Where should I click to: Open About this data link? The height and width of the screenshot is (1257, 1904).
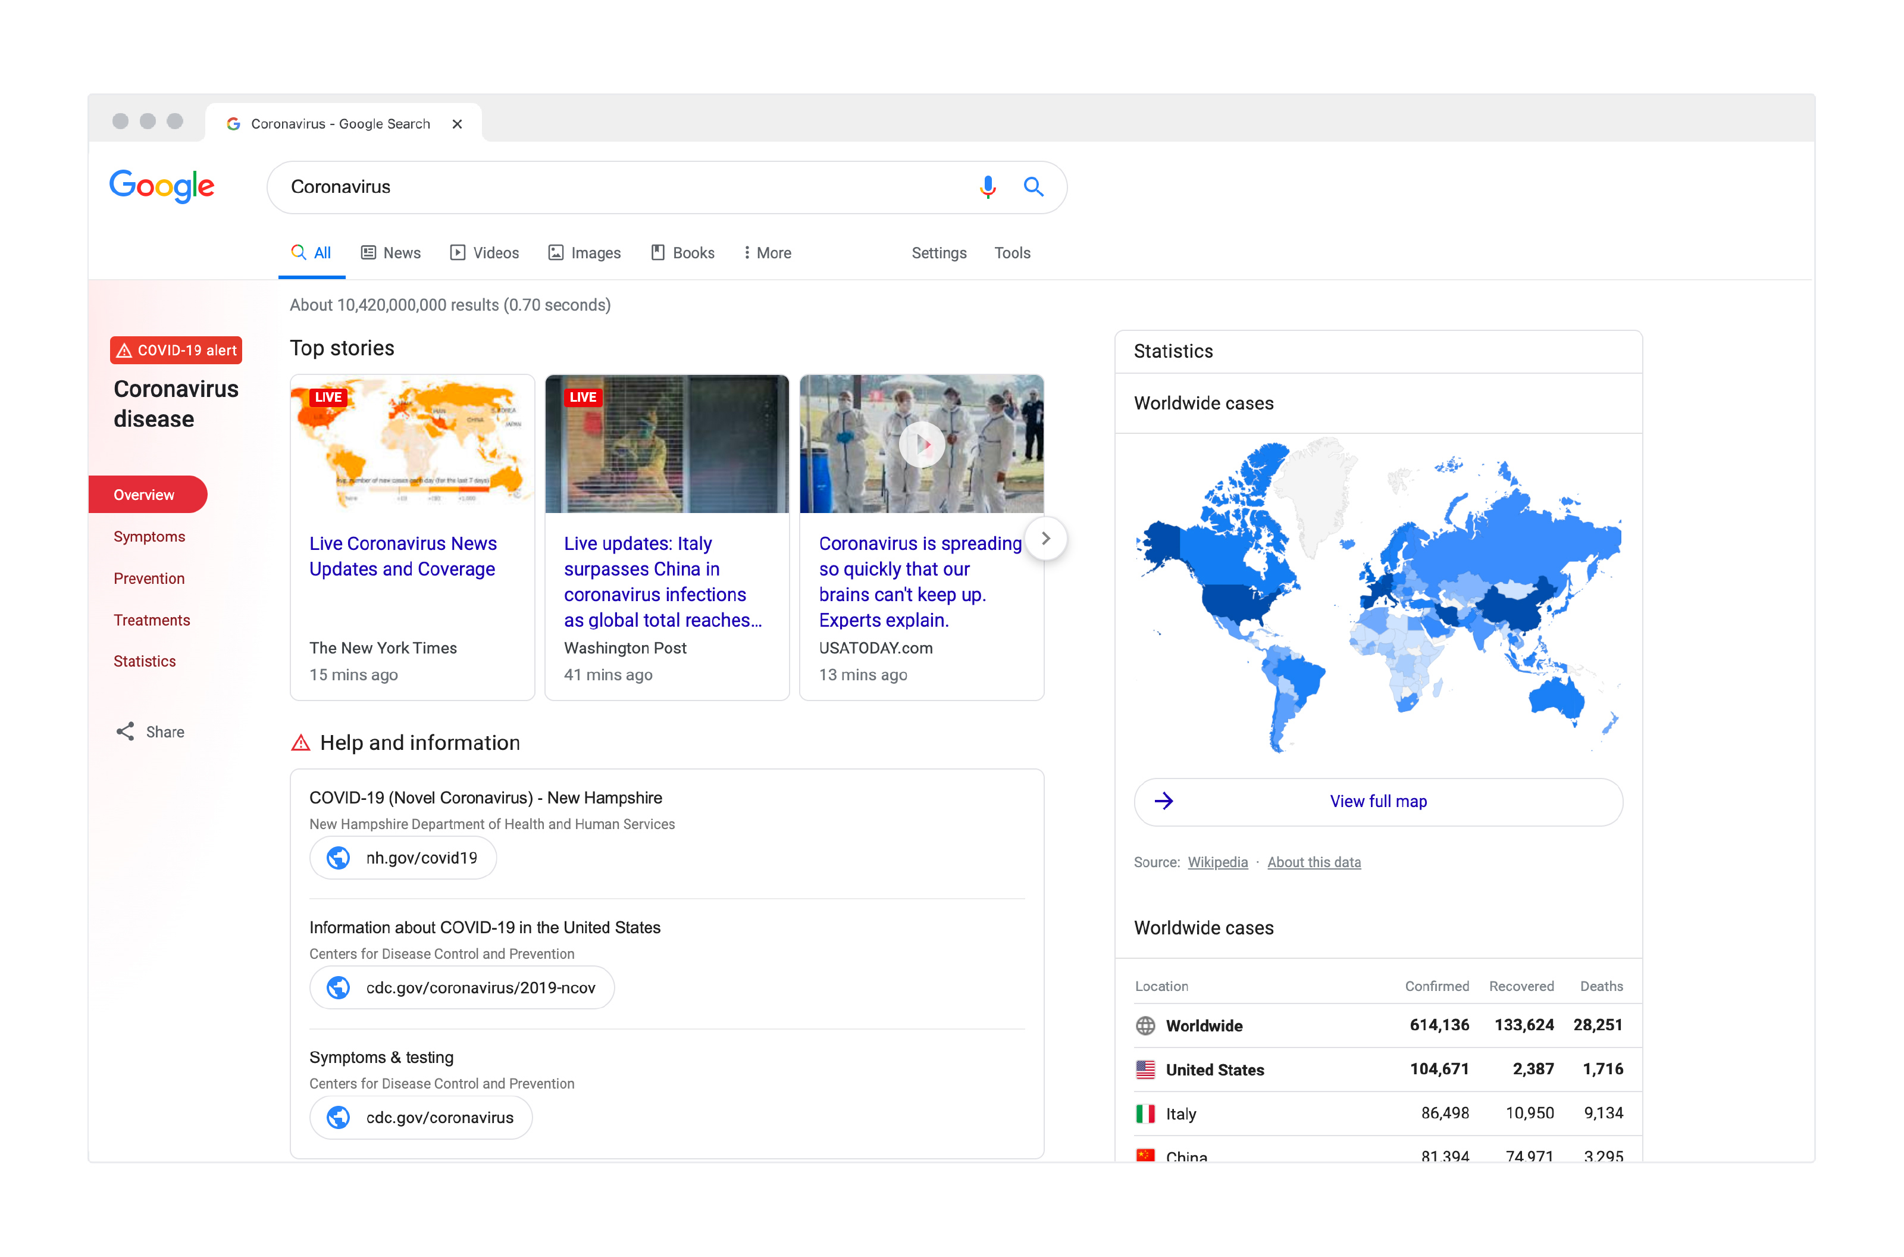click(x=1313, y=862)
